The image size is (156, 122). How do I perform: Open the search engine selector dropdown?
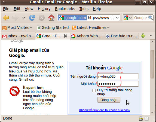128,18
